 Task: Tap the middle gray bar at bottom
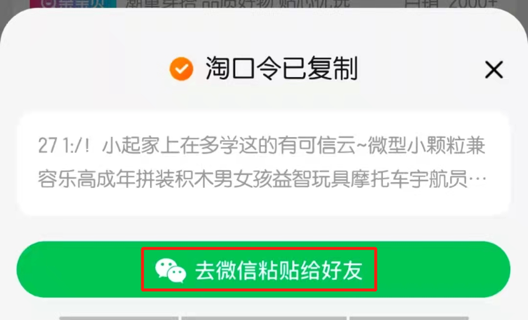pyautogui.click(x=264, y=318)
